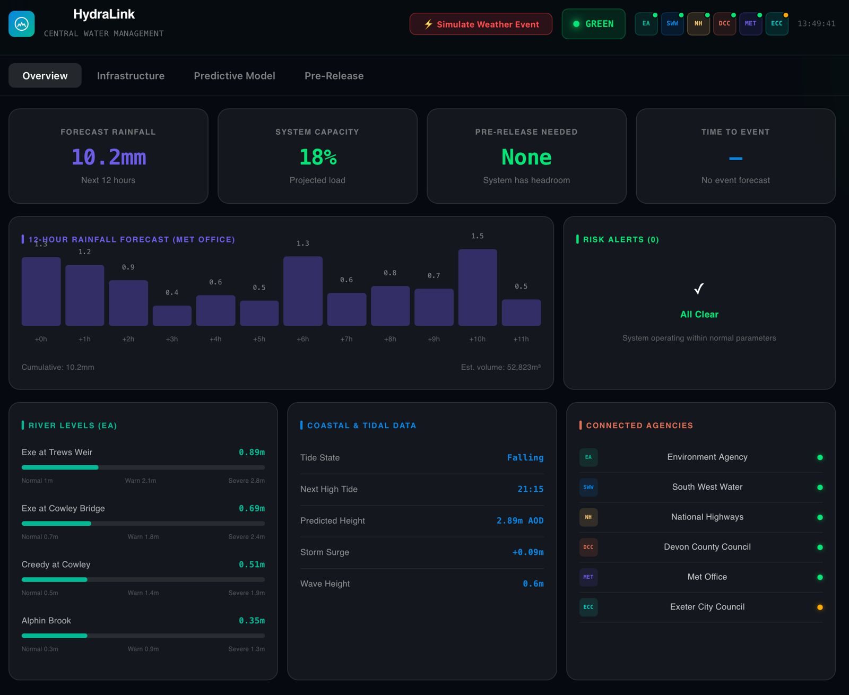The height and width of the screenshot is (695, 849).
Task: Click NH icon beside National Highways
Action: [x=588, y=517]
